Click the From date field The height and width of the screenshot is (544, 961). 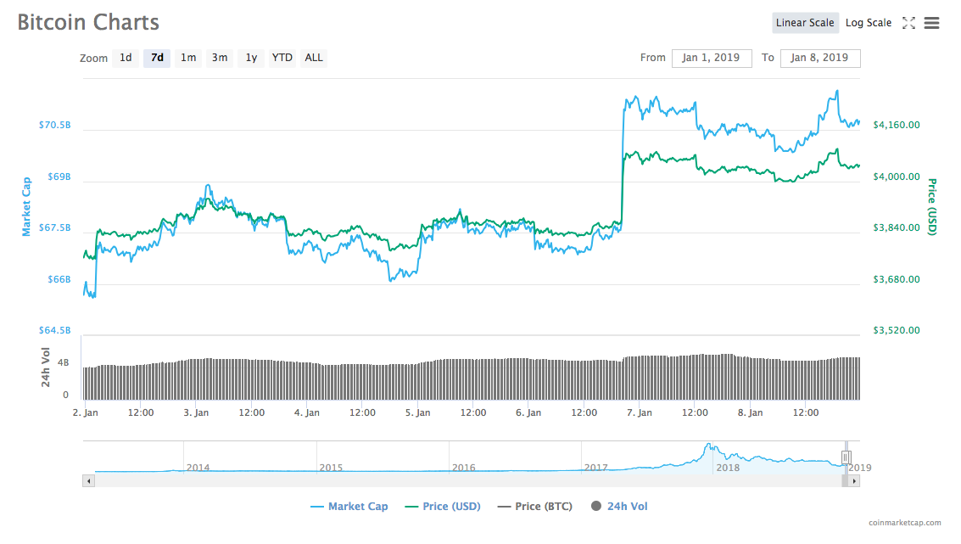coord(712,58)
